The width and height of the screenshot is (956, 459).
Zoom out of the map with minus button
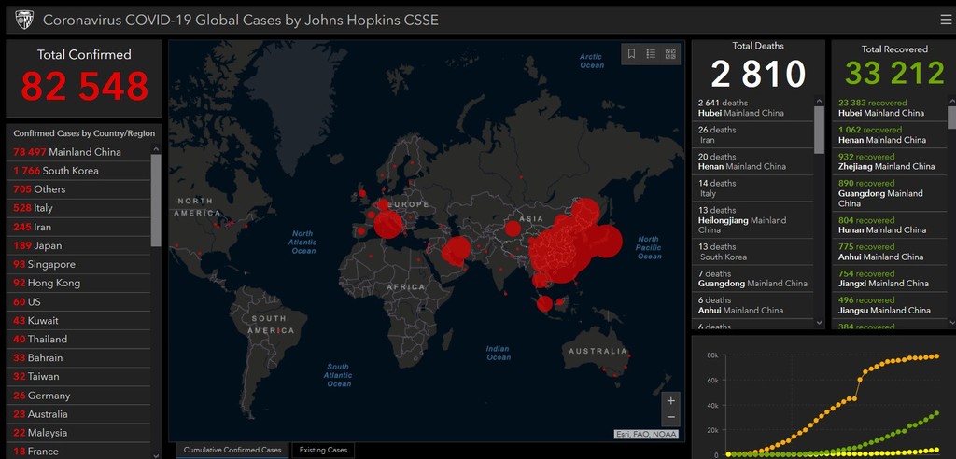click(x=670, y=418)
